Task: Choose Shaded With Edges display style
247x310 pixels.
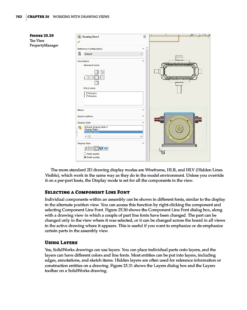Action: pyautogui.click(x=101, y=148)
